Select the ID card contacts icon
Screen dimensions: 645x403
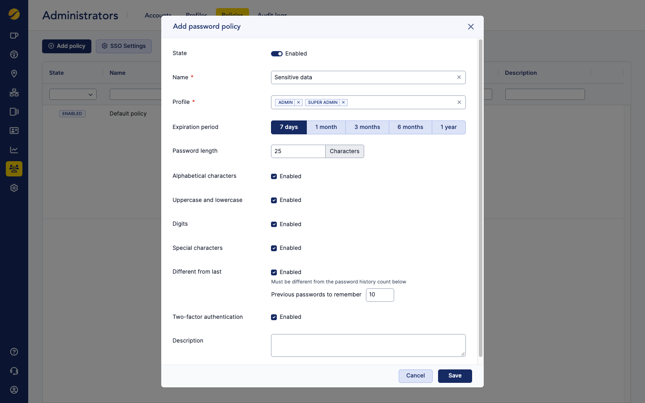coord(14,130)
